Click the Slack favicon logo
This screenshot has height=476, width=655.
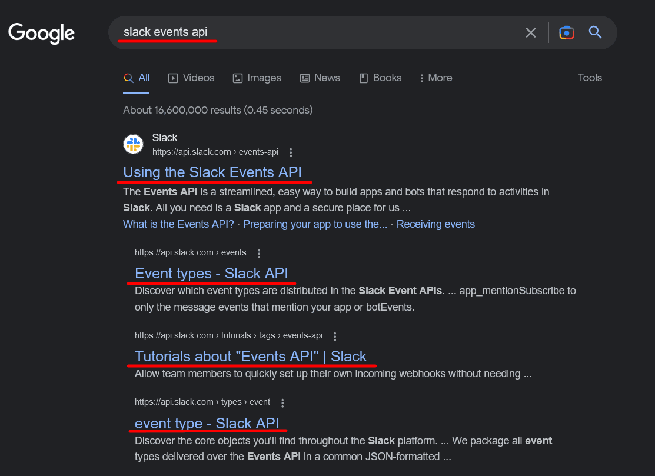[x=133, y=144]
